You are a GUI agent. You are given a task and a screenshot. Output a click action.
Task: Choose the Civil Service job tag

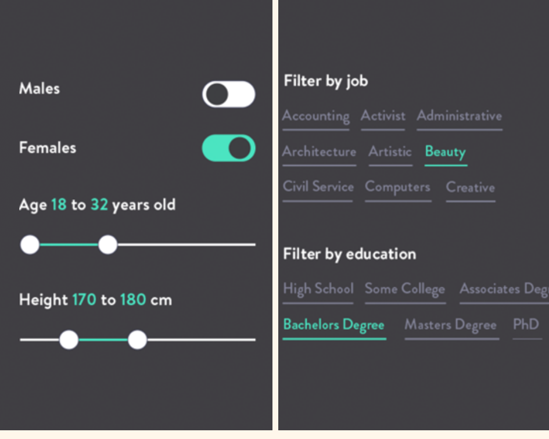click(x=318, y=187)
